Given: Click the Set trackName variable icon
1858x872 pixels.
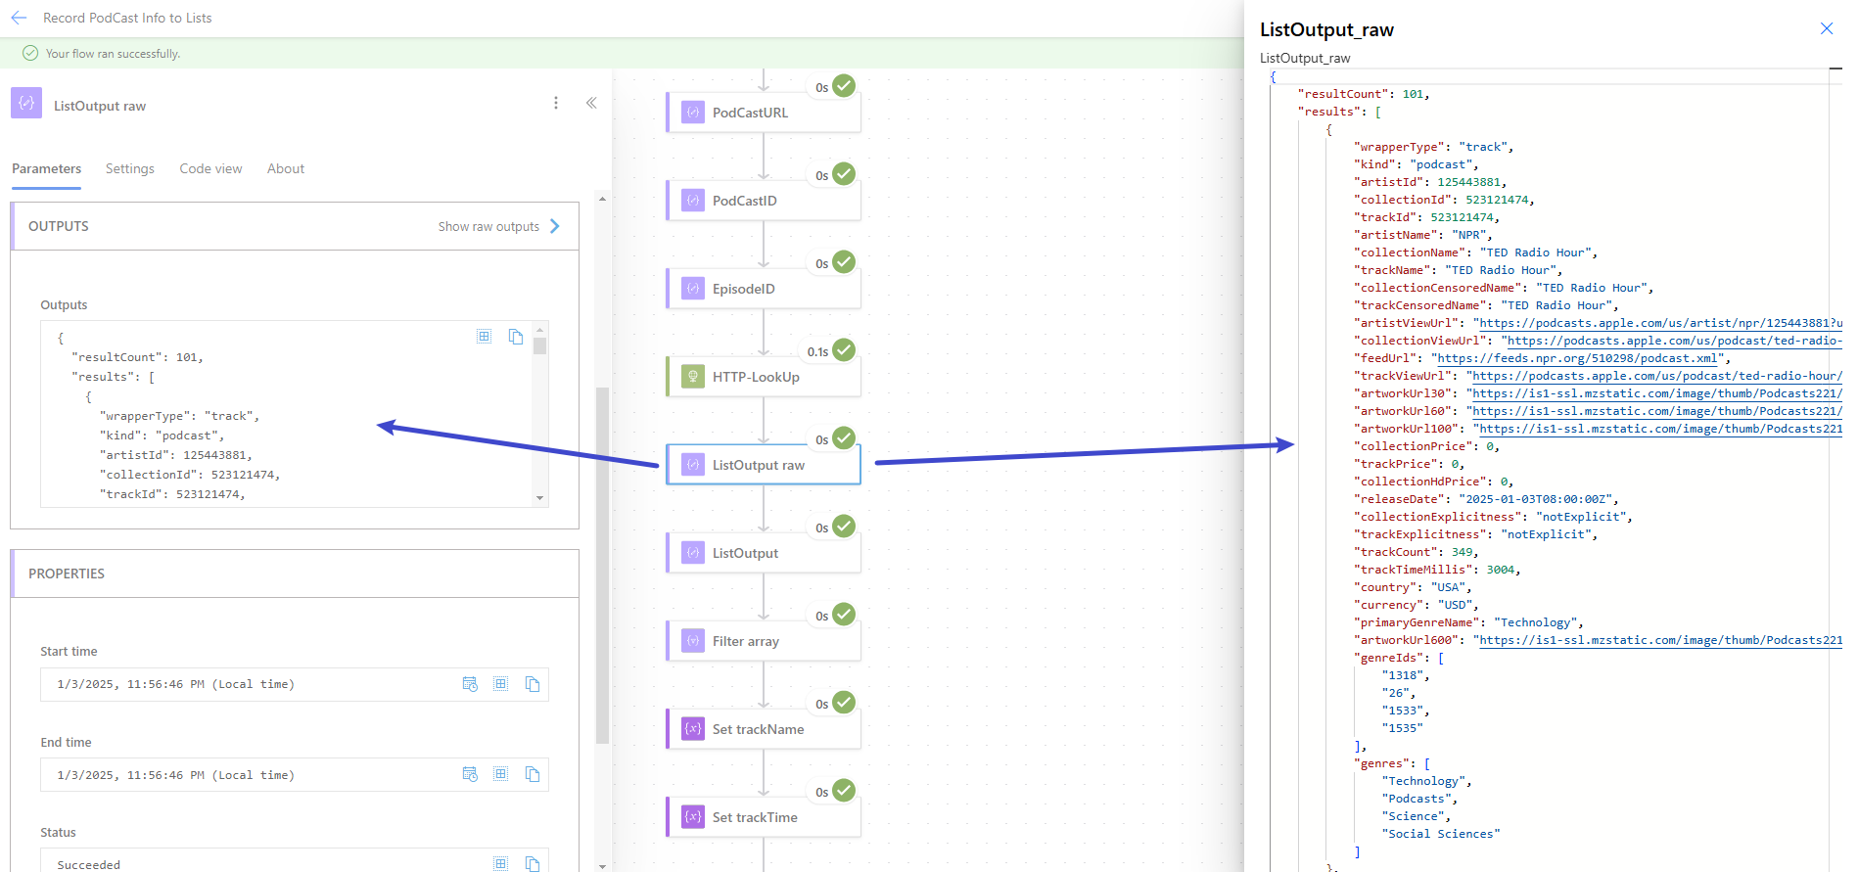Looking at the screenshot, I should coord(693,729).
